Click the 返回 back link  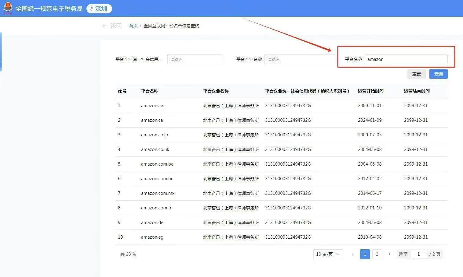click(116, 26)
